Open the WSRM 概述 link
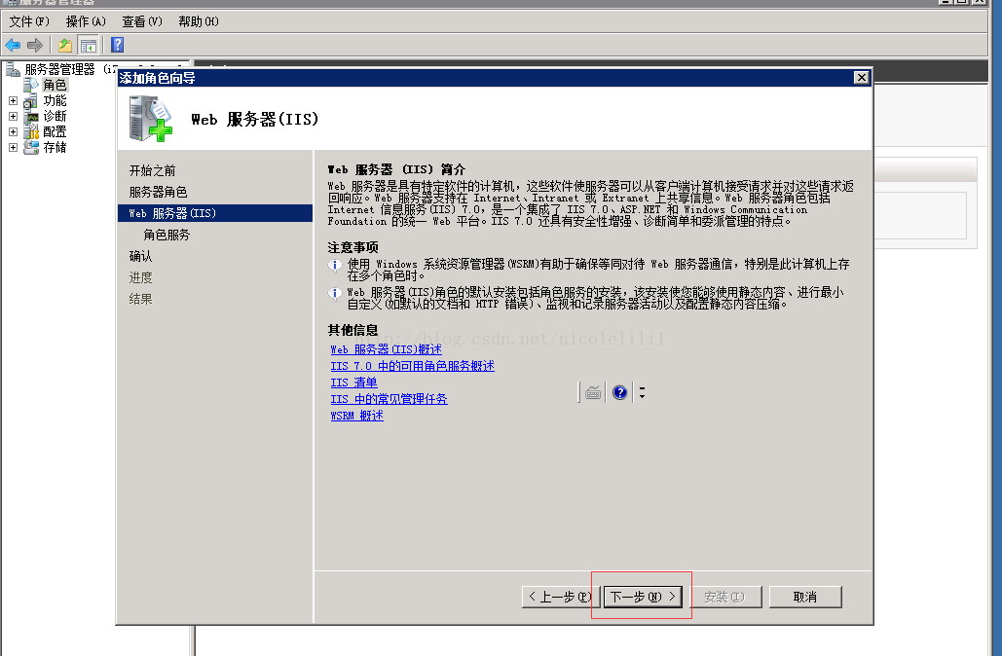This screenshot has height=656, width=1002. point(356,416)
